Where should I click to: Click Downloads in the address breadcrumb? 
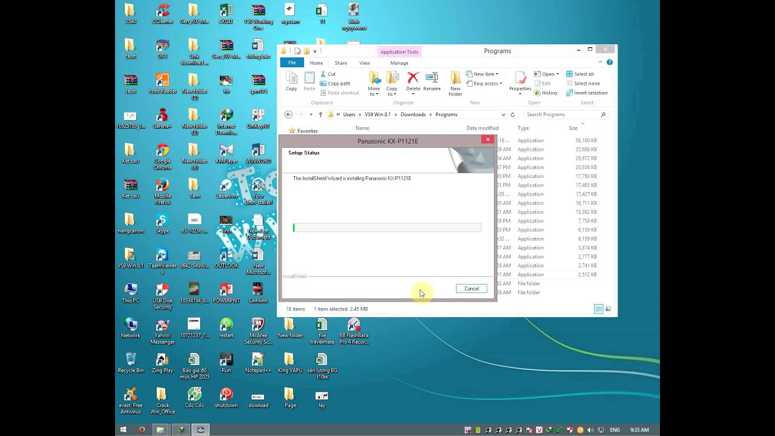click(413, 114)
